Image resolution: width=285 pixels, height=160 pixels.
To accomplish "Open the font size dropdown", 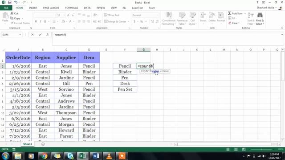I will tap(64, 15).
